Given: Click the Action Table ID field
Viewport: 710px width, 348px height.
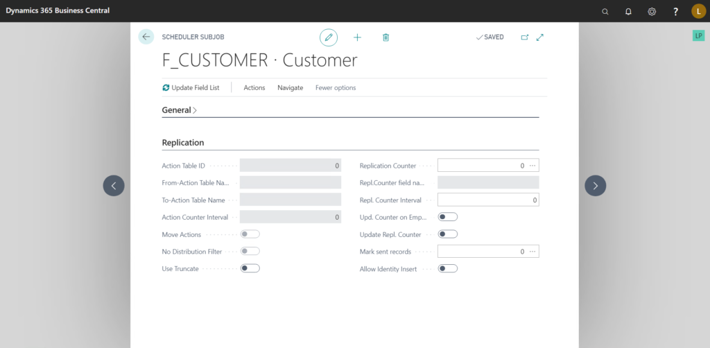Looking at the screenshot, I should click(291, 165).
